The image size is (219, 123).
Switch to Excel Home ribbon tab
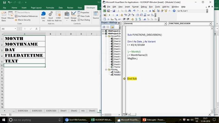(14, 8)
